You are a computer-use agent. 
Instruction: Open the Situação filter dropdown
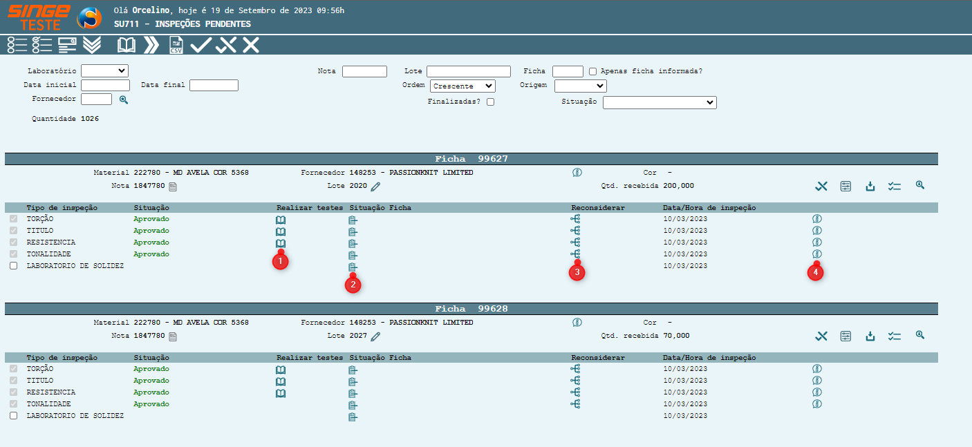tap(660, 102)
